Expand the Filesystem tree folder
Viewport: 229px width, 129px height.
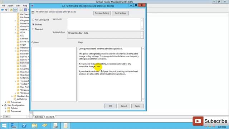point(15,21)
